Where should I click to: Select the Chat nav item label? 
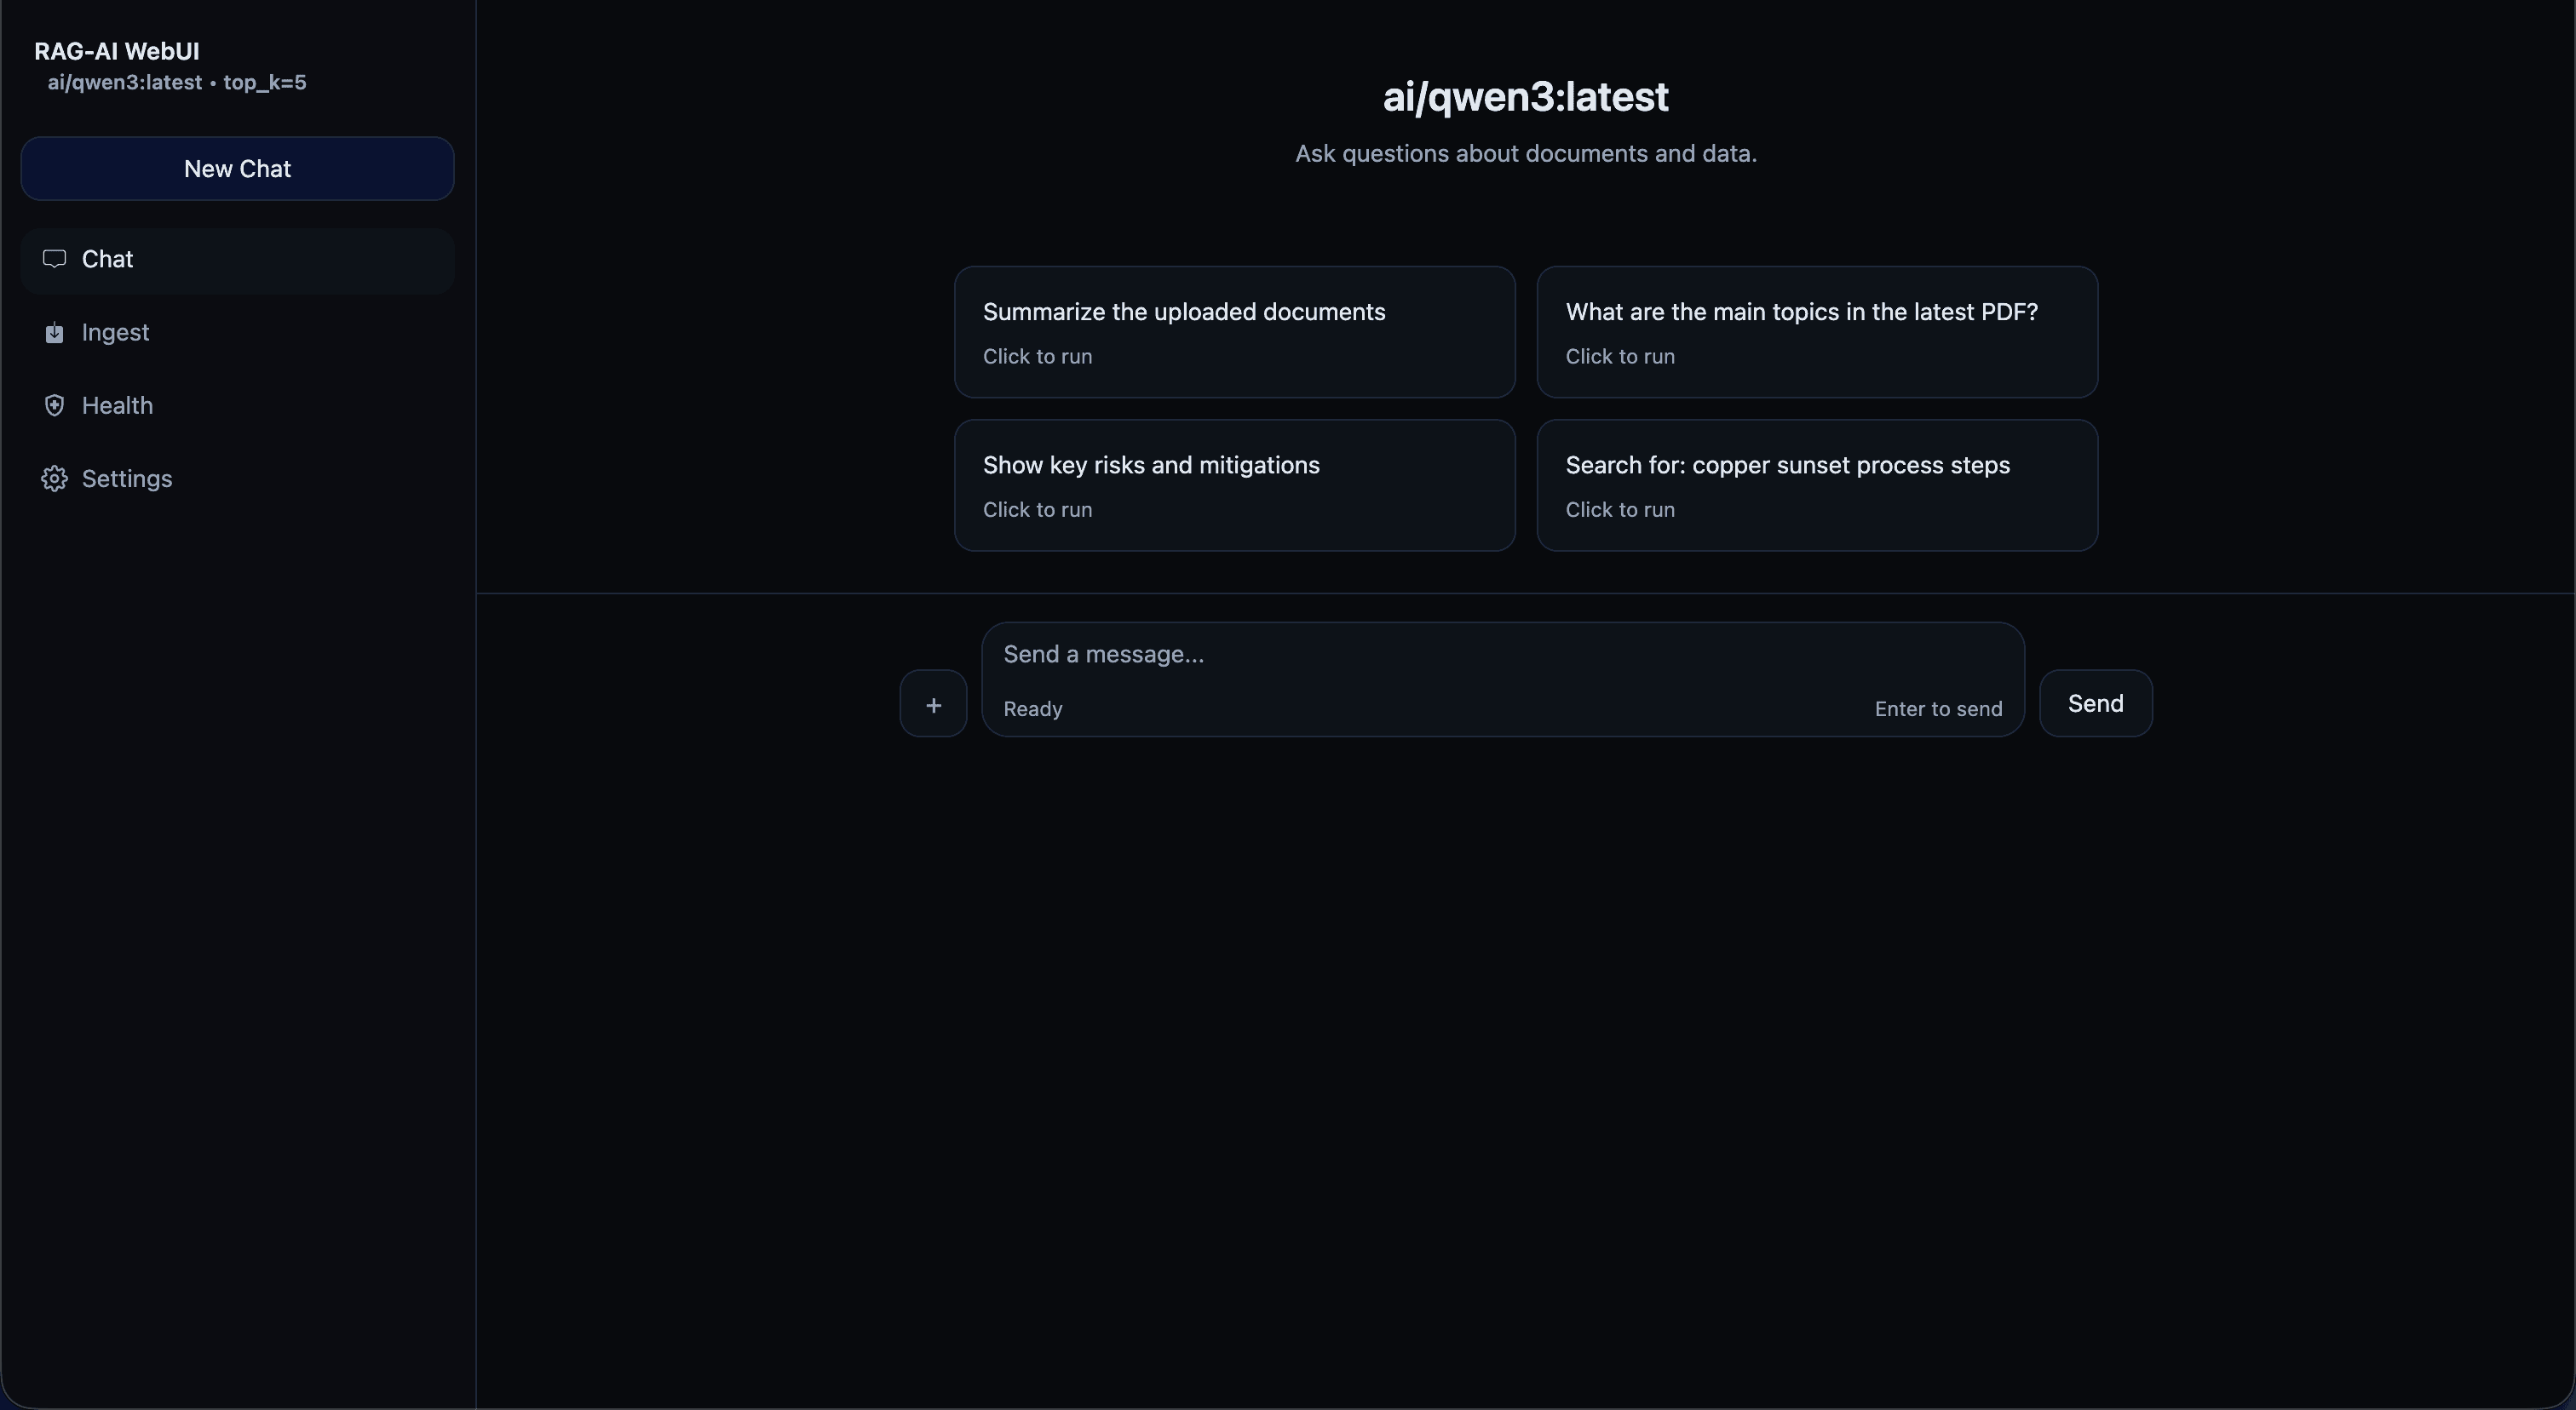(107, 259)
